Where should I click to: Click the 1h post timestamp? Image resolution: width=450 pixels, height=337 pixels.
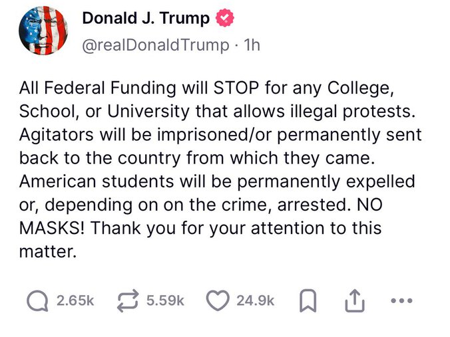(252, 45)
